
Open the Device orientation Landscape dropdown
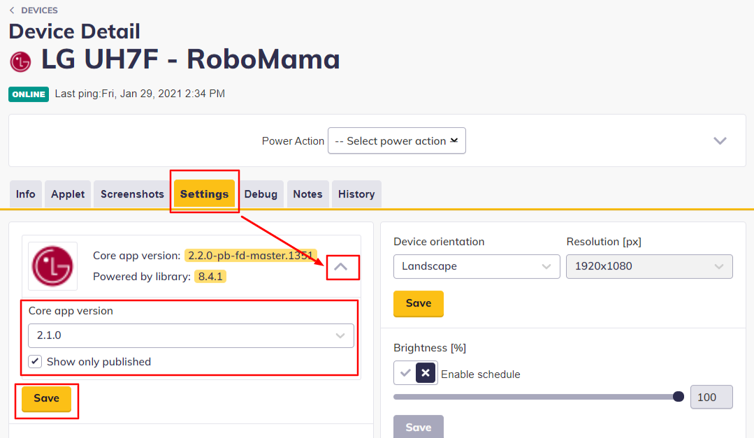(x=477, y=266)
